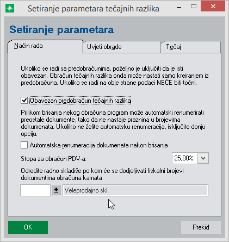
Task: Click the Veleprodajno skl. name field
Action: [135, 190]
